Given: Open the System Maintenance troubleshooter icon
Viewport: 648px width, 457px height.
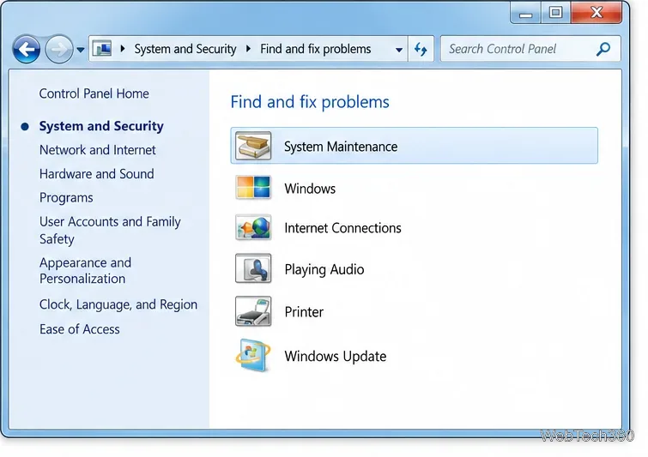Looking at the screenshot, I should click(253, 146).
